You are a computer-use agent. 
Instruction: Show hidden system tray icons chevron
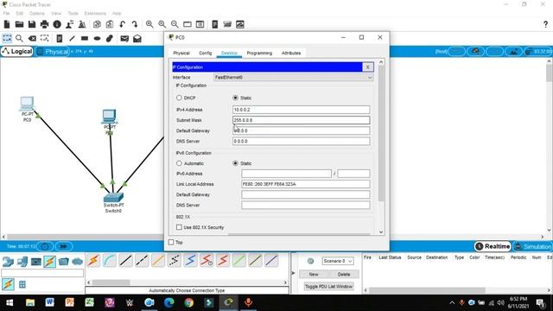tap(452, 302)
